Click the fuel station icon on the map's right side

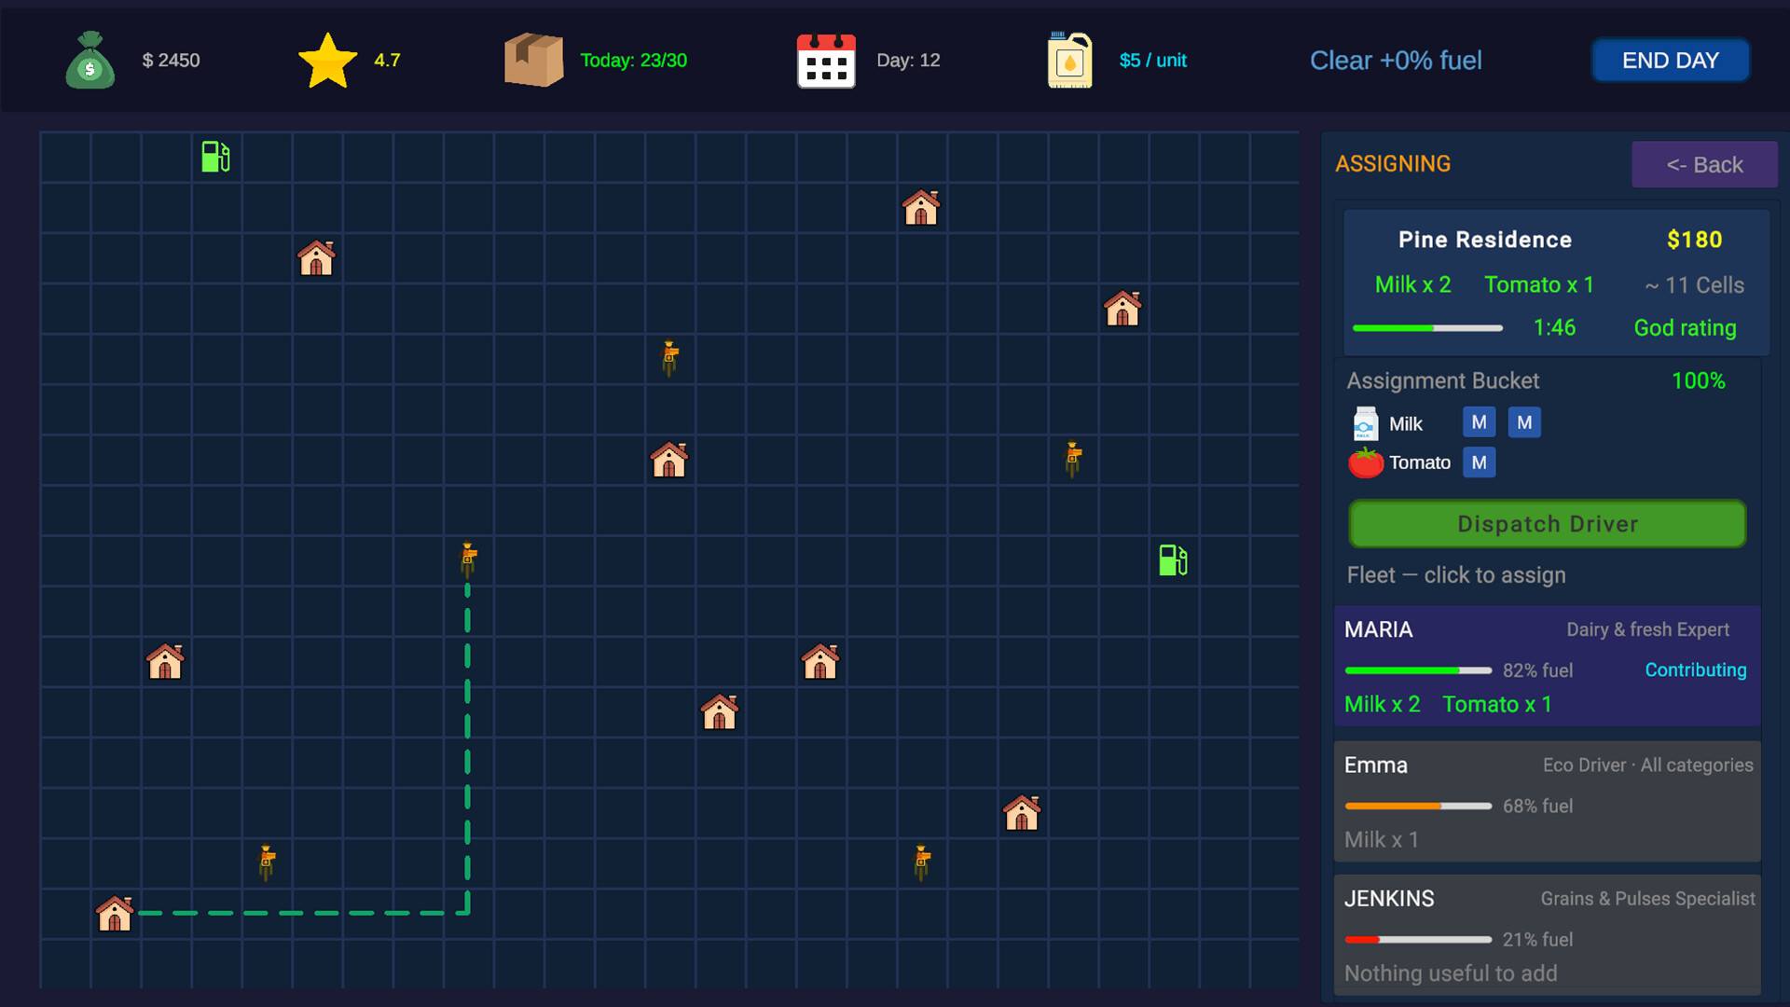coord(1173,560)
